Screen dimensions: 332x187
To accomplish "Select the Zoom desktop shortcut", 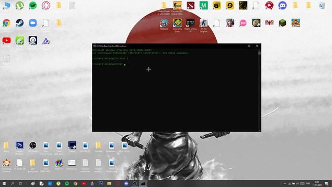I will 33,23.
